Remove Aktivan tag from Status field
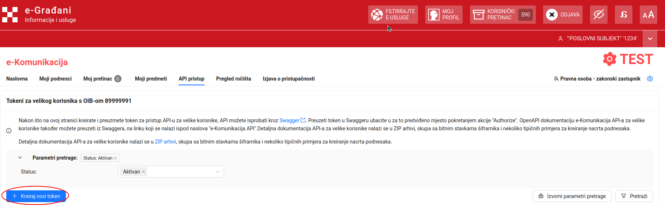 (143, 172)
